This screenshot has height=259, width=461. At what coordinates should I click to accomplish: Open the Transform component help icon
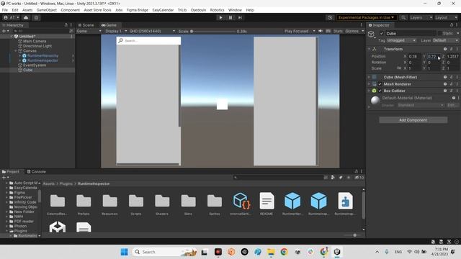tap(445, 49)
